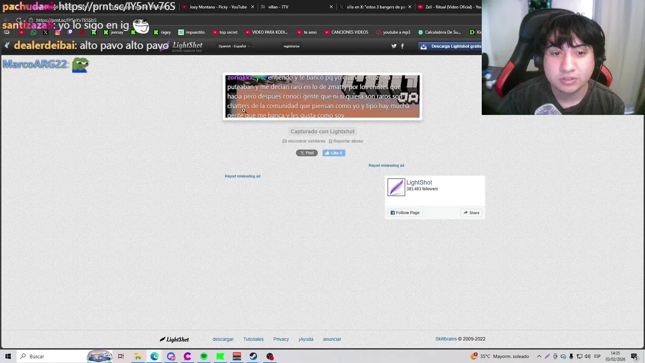Open the ragey bookmark
Screen dimensions: 645x363
point(162,32)
